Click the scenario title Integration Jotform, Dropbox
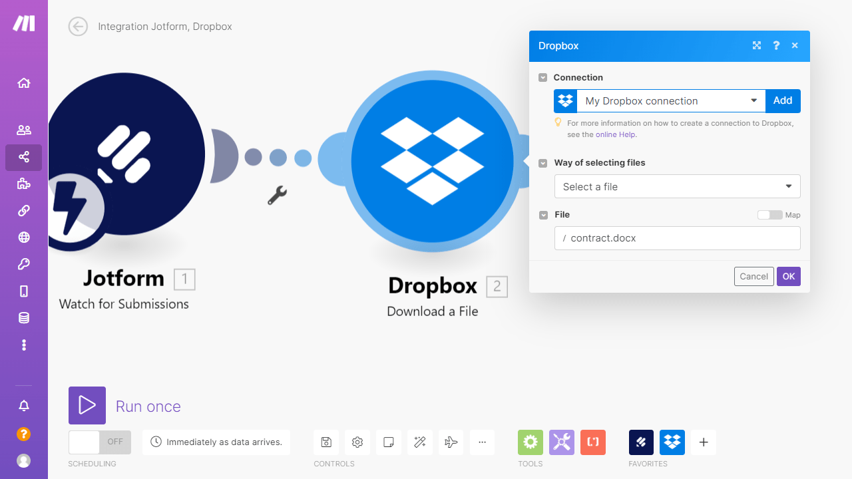Image resolution: width=852 pixels, height=479 pixels. click(165, 27)
